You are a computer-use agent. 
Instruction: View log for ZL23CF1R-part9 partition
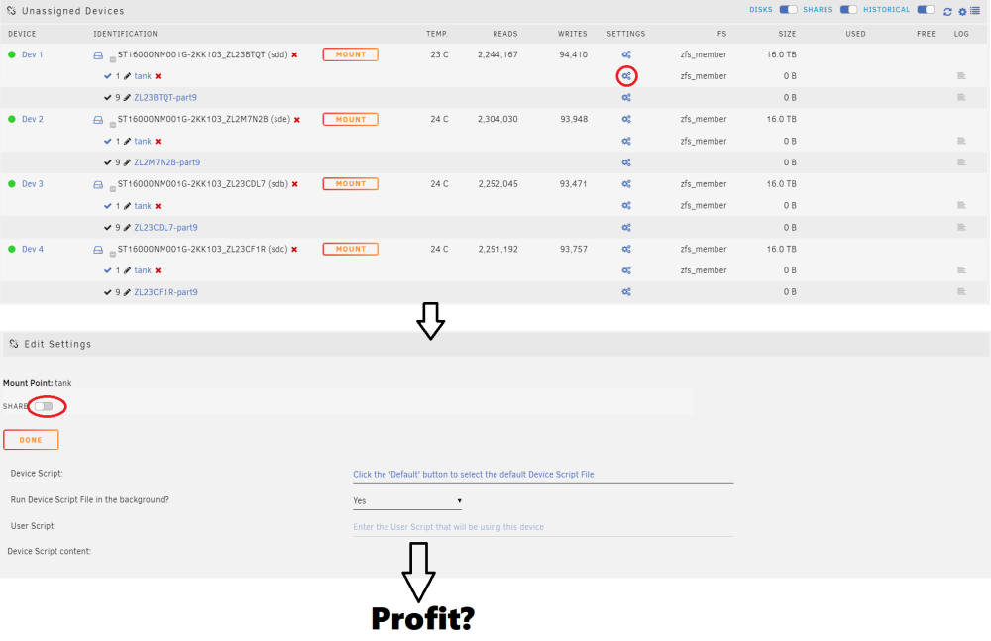click(x=961, y=292)
